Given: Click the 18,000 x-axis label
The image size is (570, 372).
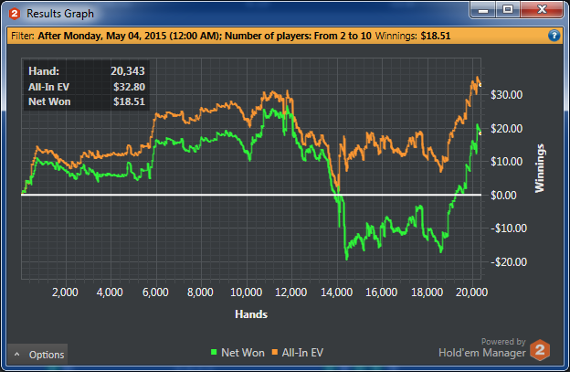Looking at the screenshot, I should 427,292.
